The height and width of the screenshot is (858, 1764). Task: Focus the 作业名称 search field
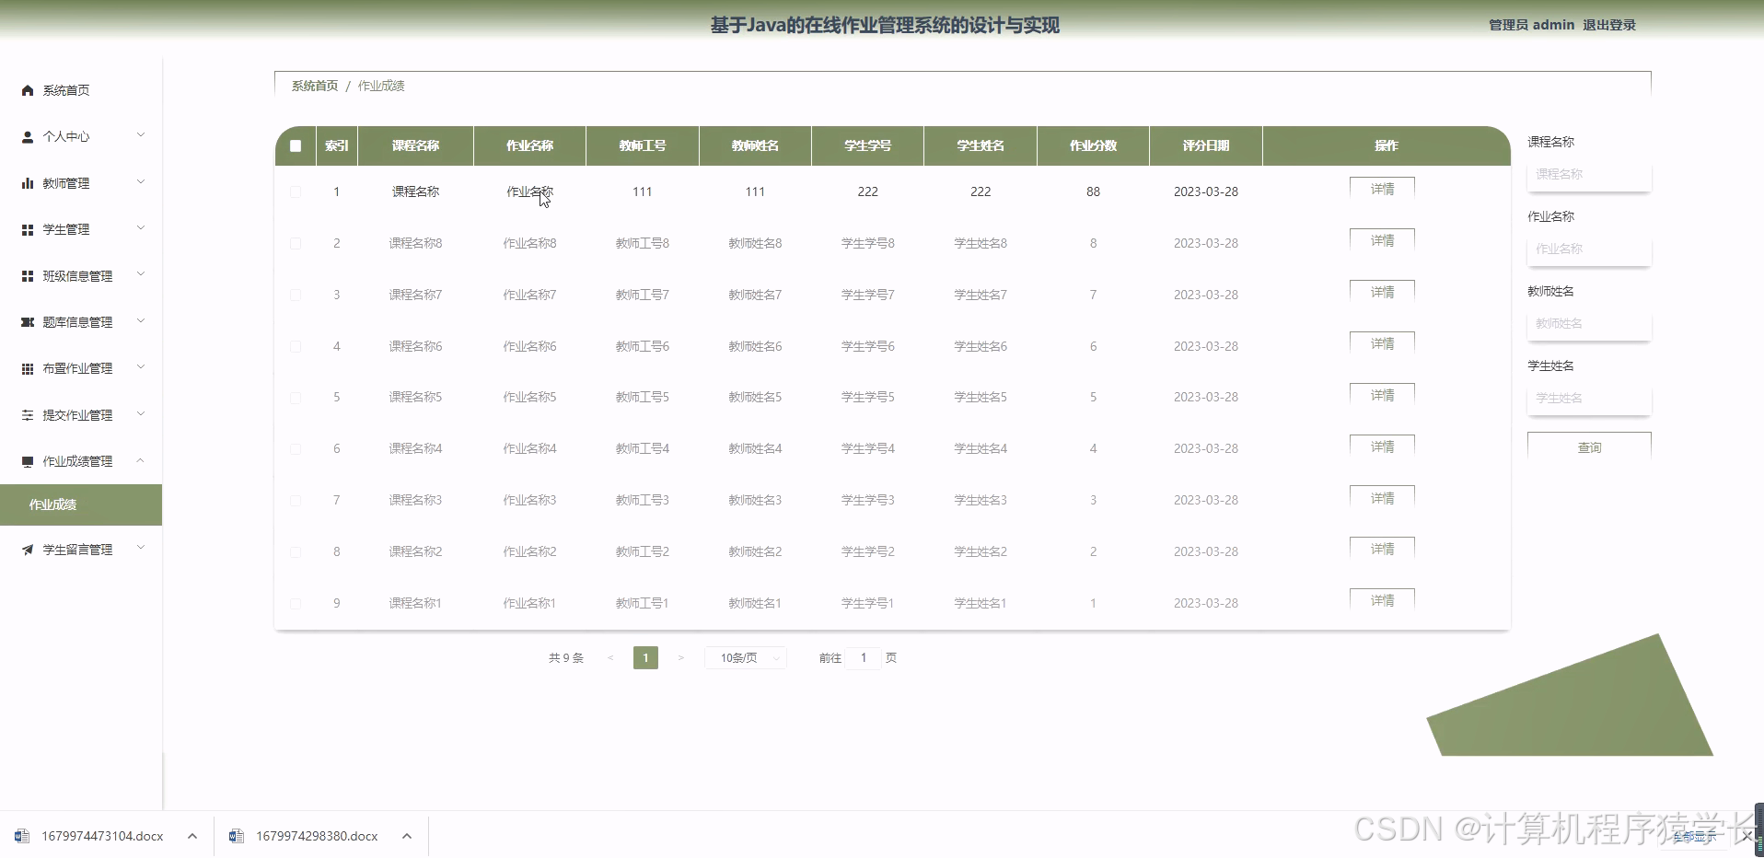[1589, 249]
